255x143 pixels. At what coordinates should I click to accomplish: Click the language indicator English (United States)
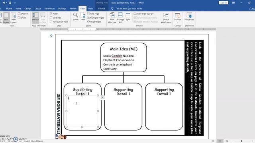tap(33, 141)
